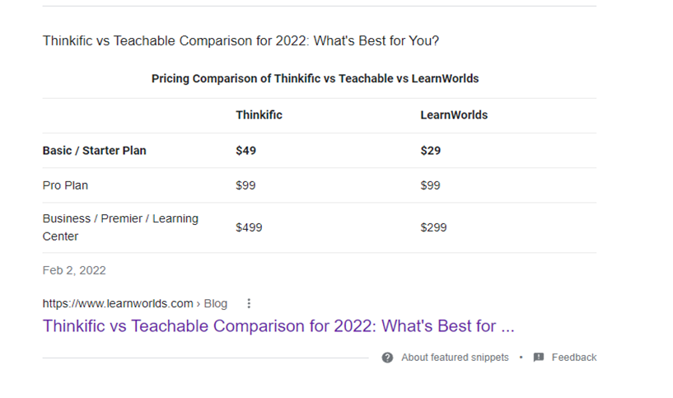Click the Pricing Comparison table caption
This screenshot has width=673, height=398.
click(x=315, y=78)
